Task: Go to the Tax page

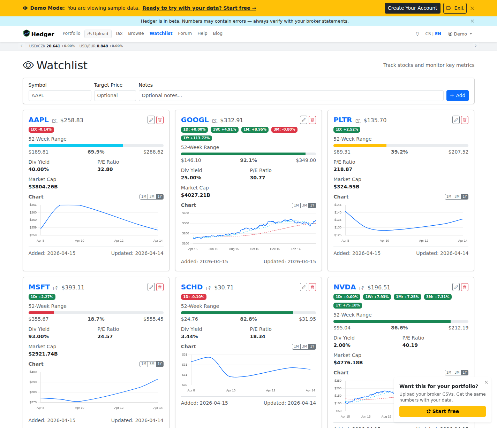Action: pyautogui.click(x=119, y=33)
